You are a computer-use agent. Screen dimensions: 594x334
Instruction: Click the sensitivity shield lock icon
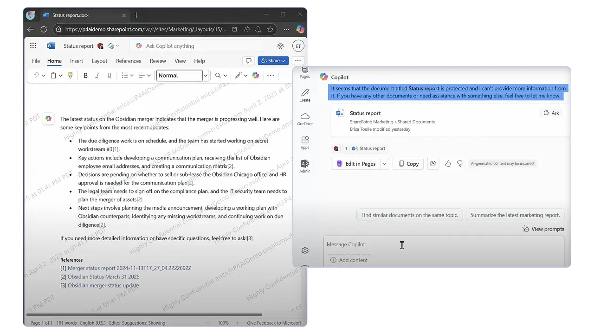(x=100, y=46)
